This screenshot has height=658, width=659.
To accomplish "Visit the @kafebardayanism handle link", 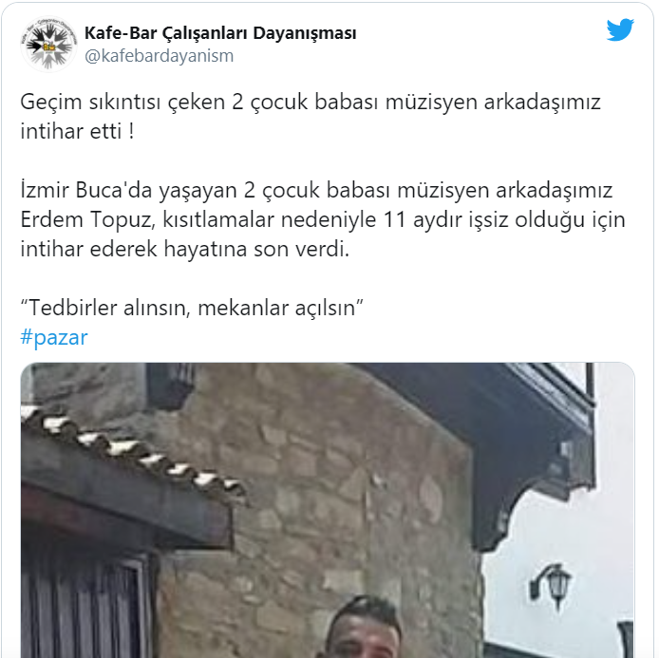I will 159,56.
